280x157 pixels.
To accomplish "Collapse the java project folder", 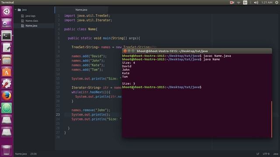I will (16, 10).
